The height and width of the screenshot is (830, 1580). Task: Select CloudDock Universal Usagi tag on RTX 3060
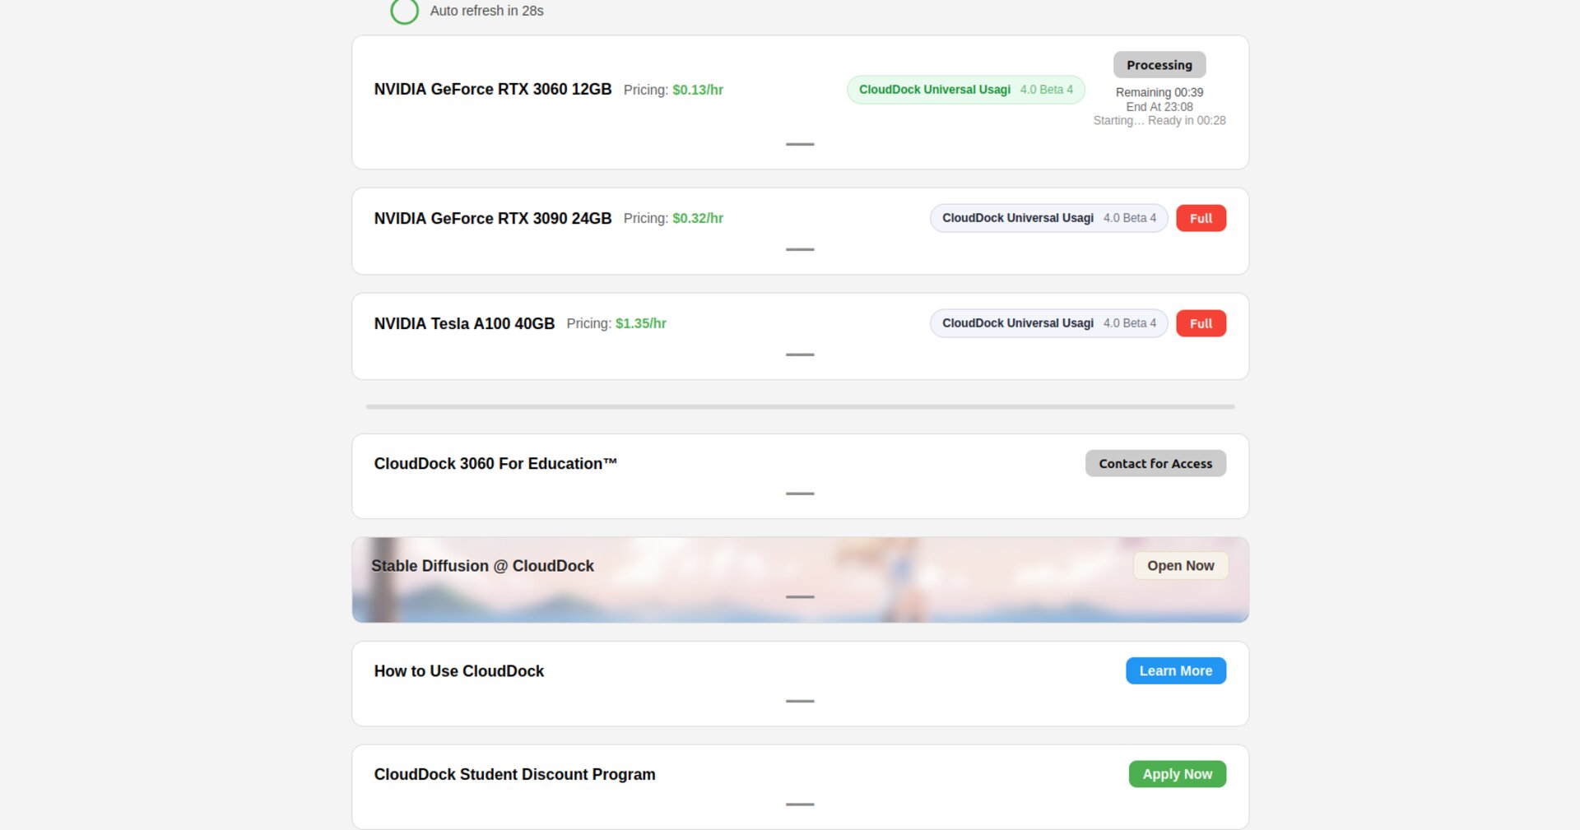click(933, 89)
